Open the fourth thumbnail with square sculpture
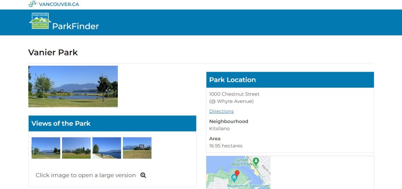 [137, 148]
